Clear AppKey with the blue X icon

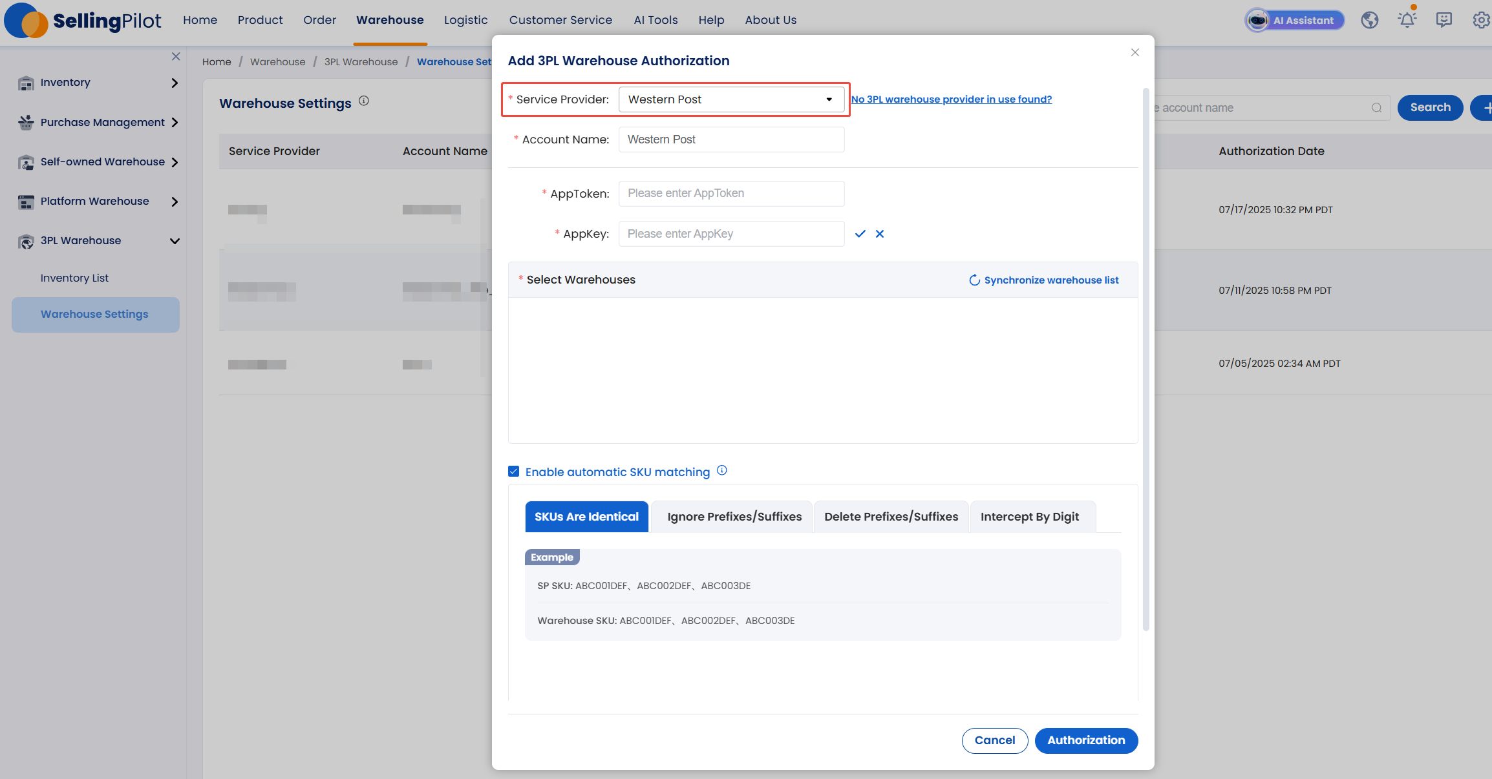pos(880,234)
